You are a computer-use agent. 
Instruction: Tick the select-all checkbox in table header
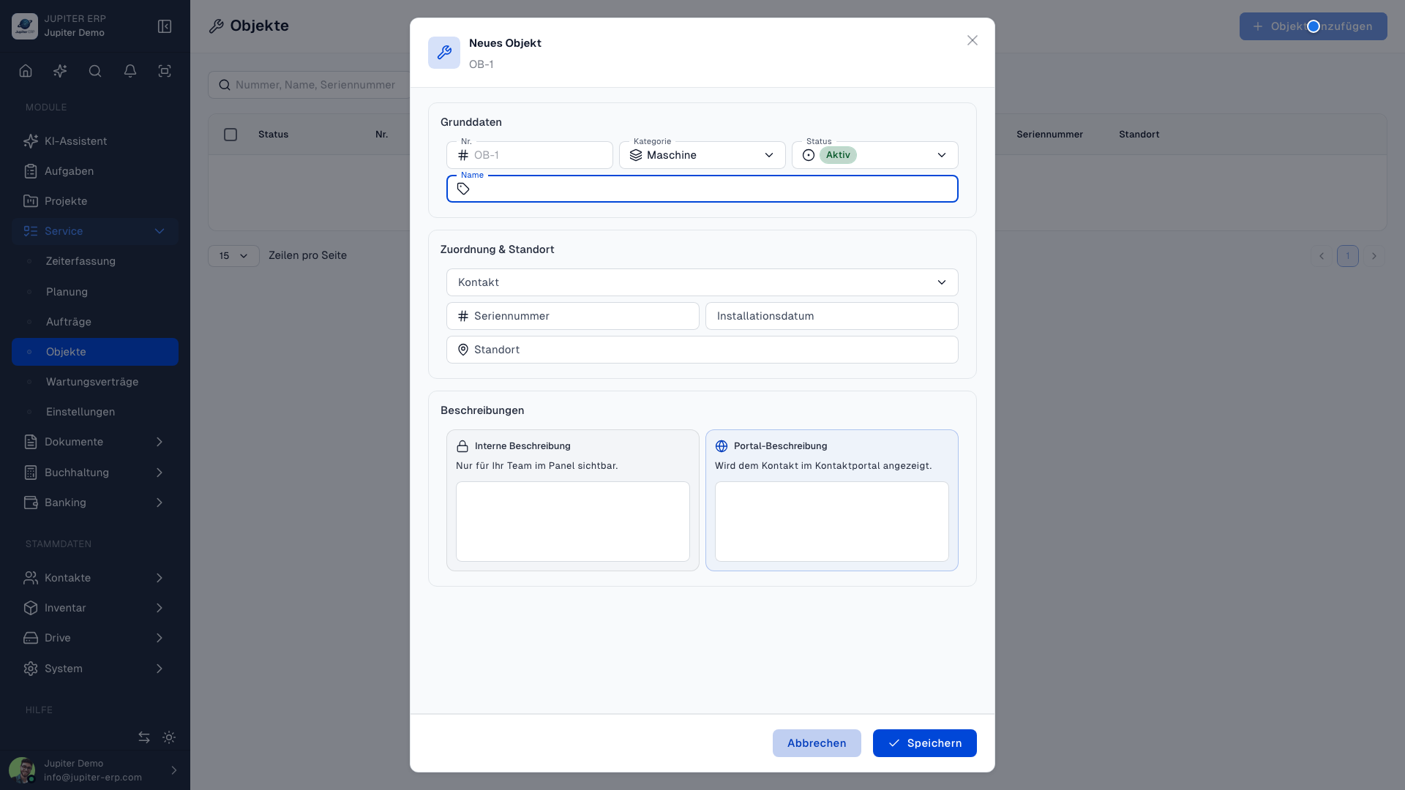(x=231, y=135)
